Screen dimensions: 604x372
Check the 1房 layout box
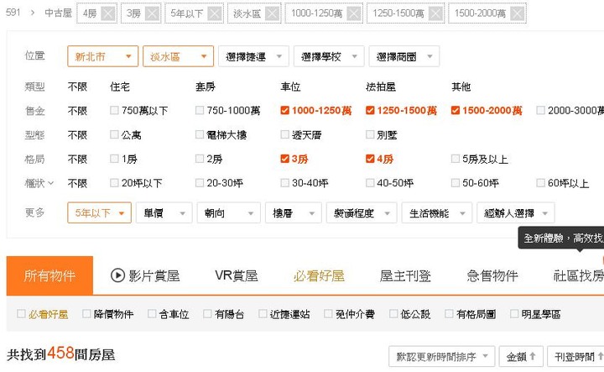click(114, 159)
